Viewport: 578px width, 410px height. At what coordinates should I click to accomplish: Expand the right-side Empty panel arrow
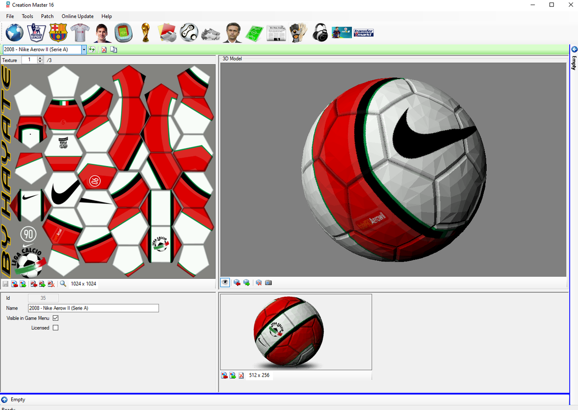click(x=574, y=49)
